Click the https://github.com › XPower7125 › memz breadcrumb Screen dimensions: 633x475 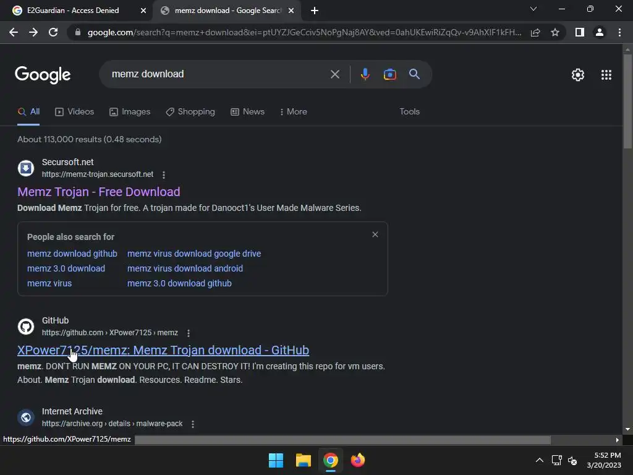[110, 333]
